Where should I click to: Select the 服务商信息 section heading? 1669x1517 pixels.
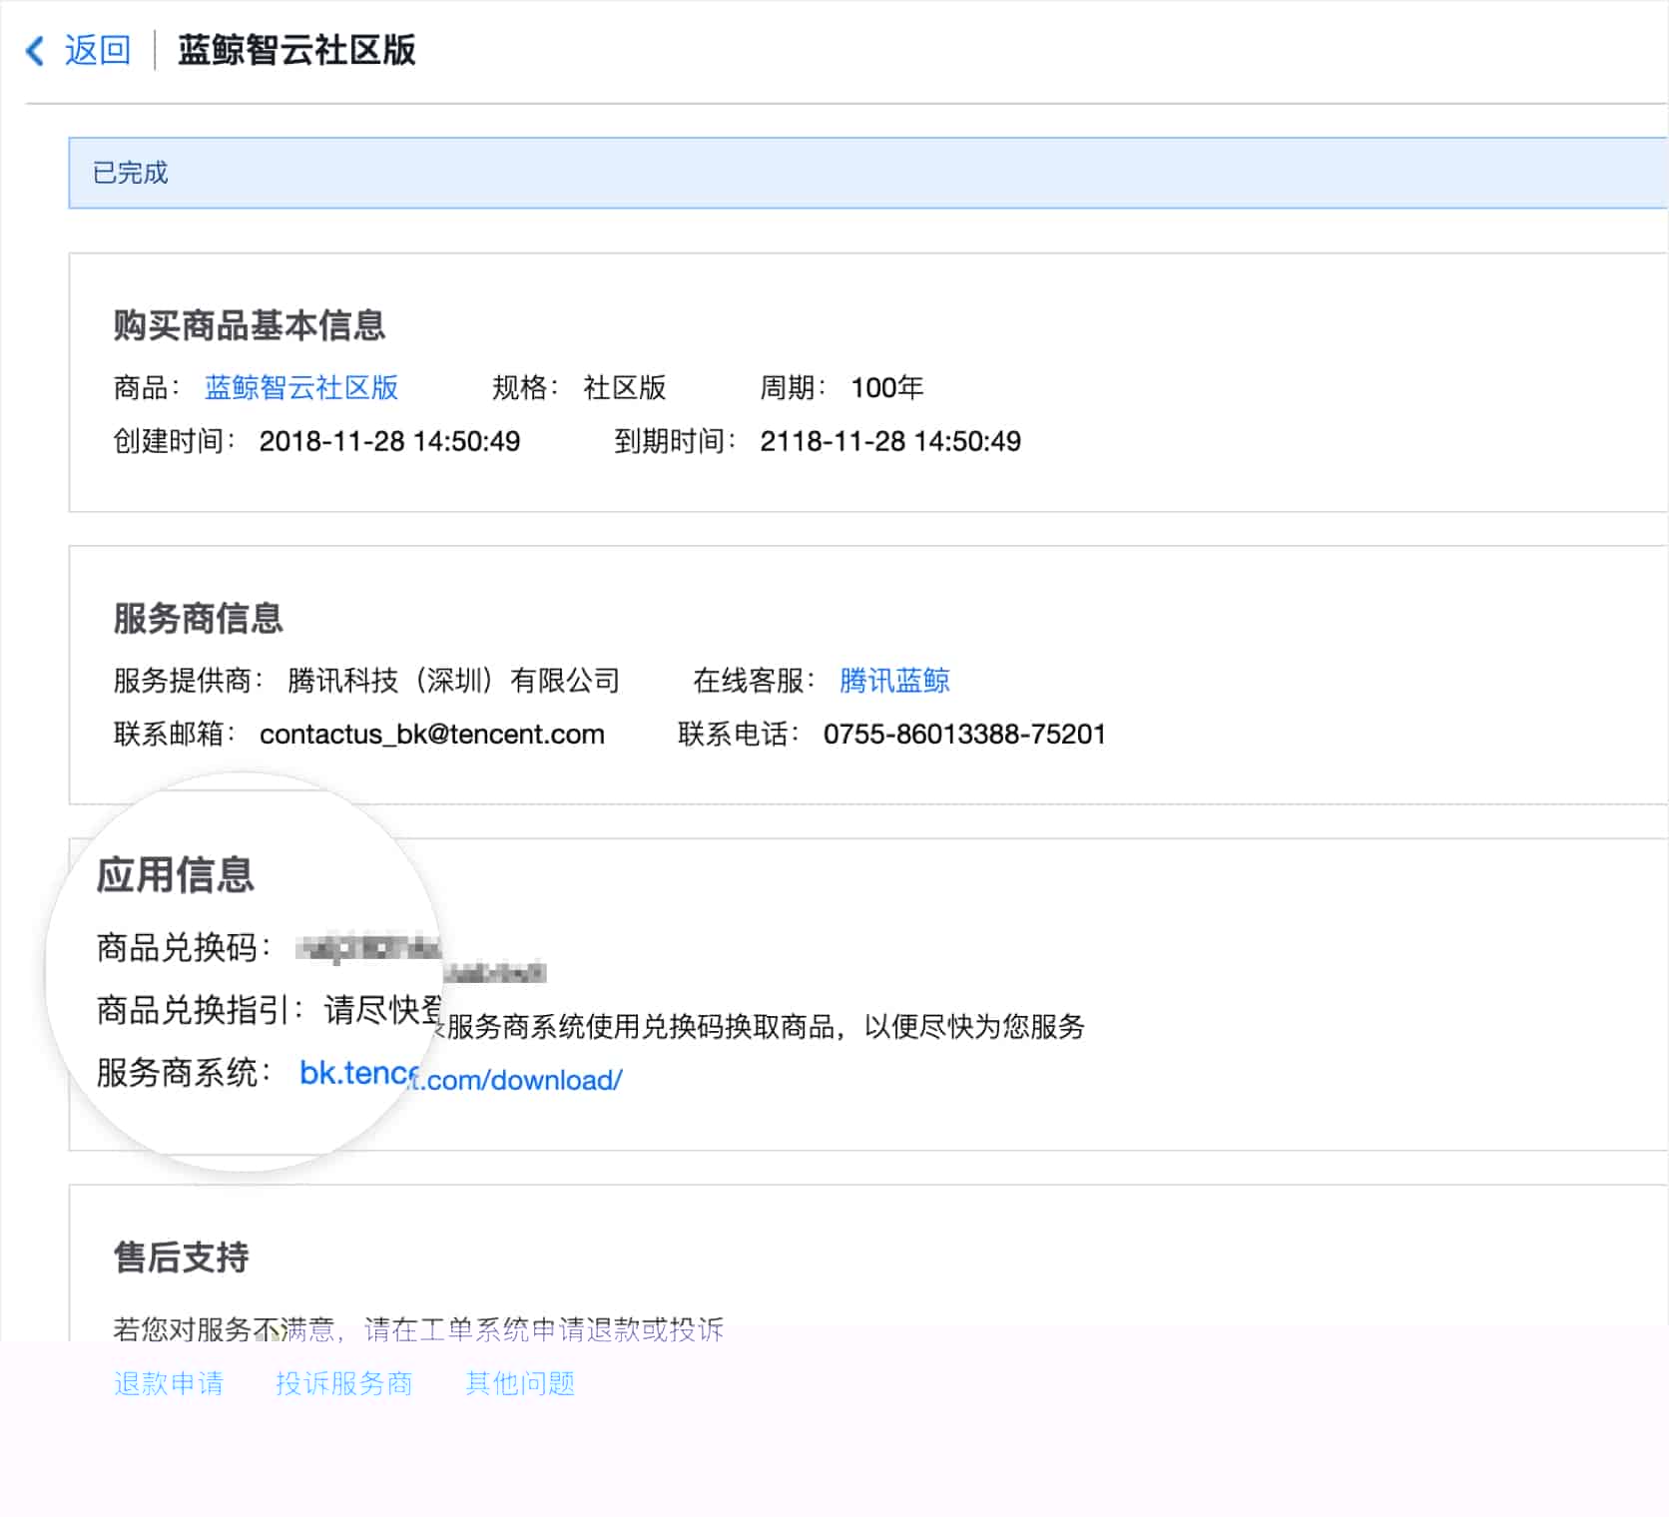point(199,618)
